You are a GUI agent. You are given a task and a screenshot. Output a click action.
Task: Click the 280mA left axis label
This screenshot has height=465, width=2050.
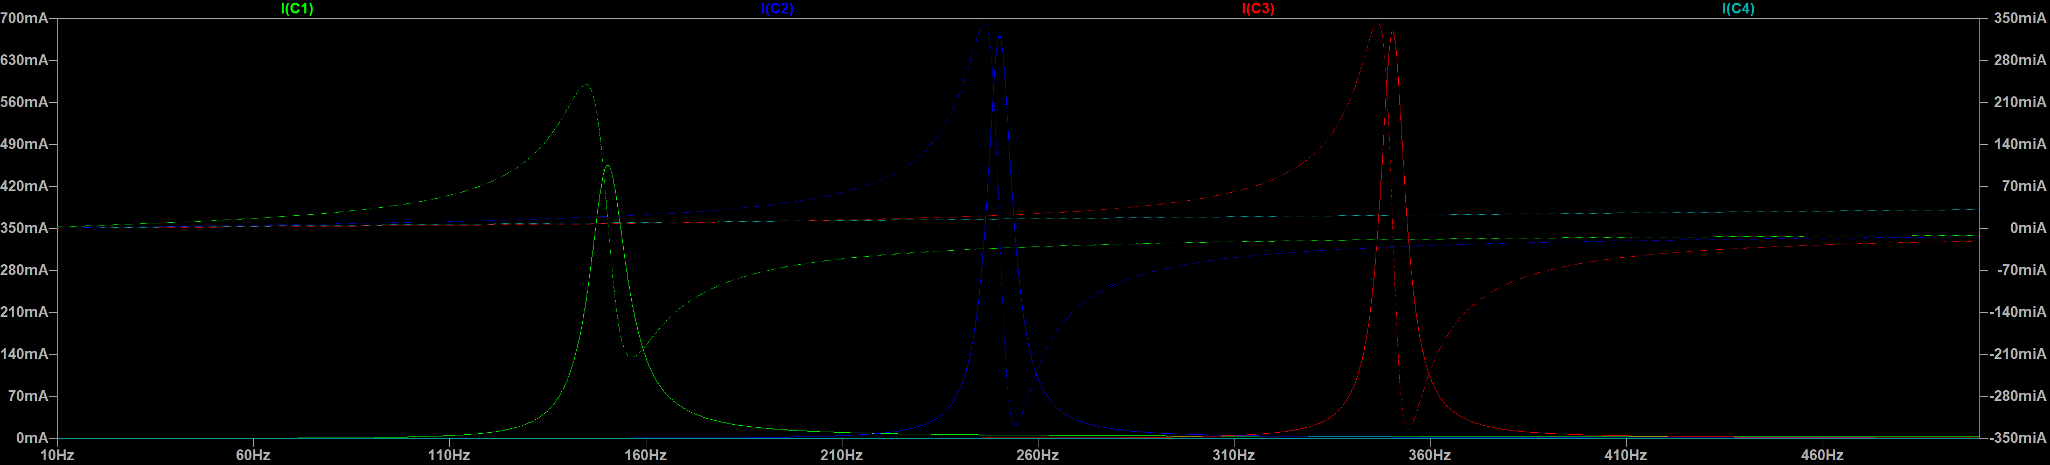24,270
